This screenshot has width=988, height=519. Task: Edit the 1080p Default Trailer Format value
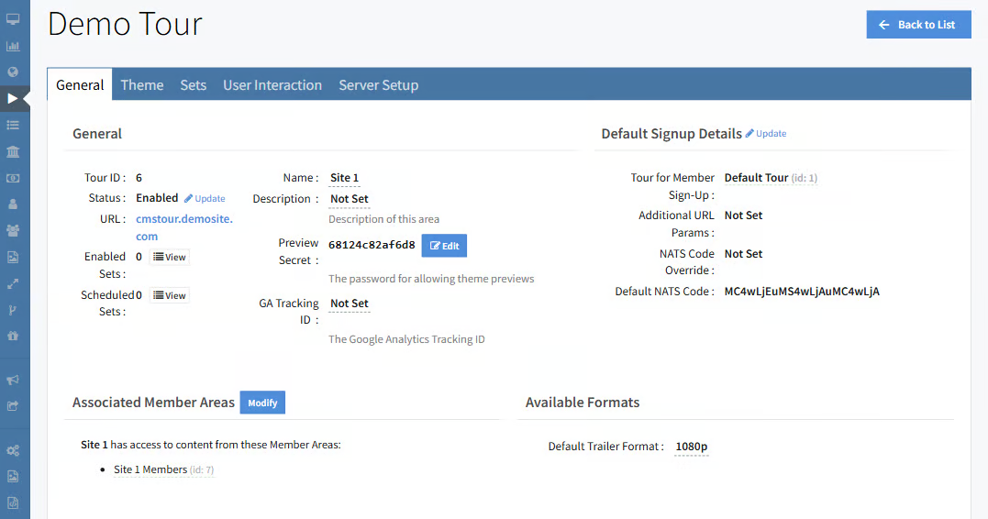click(691, 447)
